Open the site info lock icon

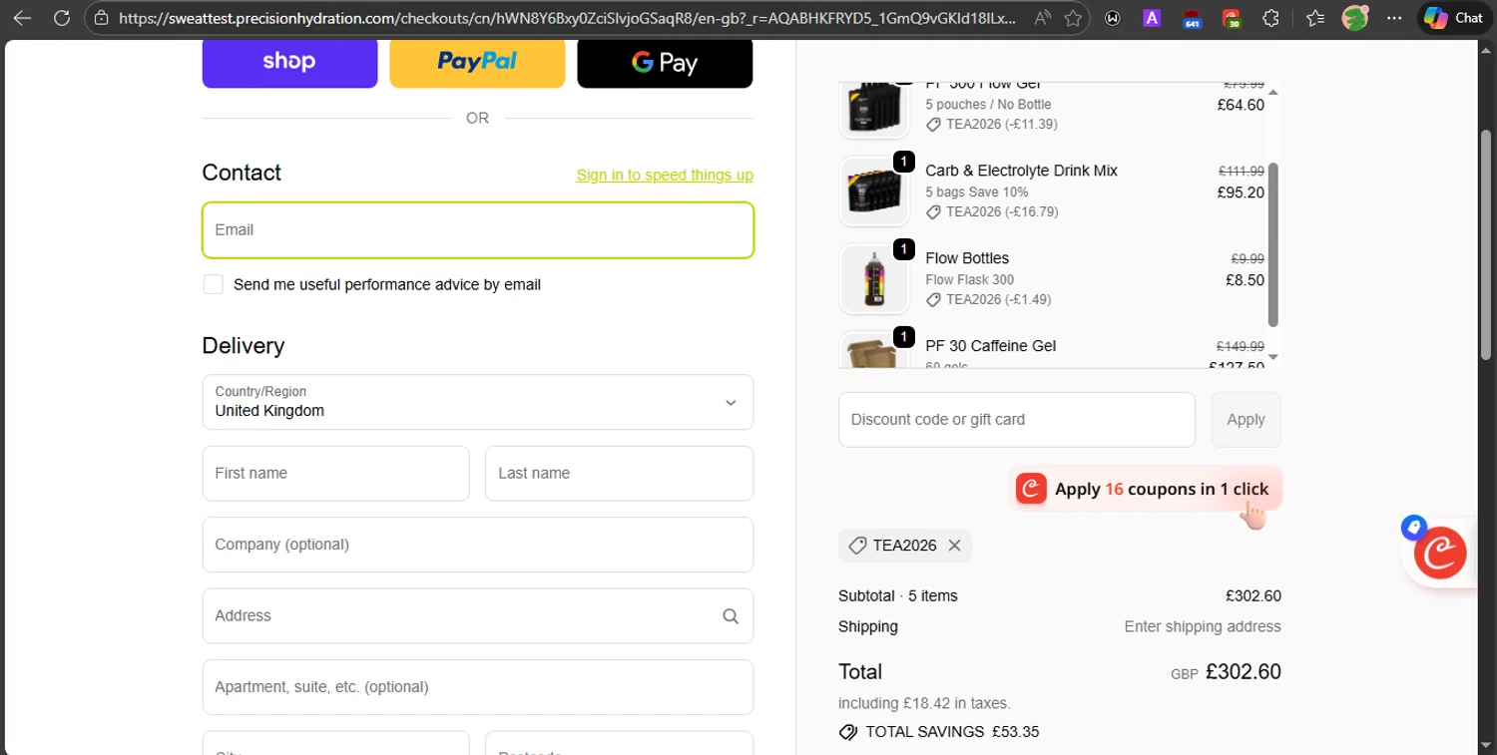tap(99, 18)
